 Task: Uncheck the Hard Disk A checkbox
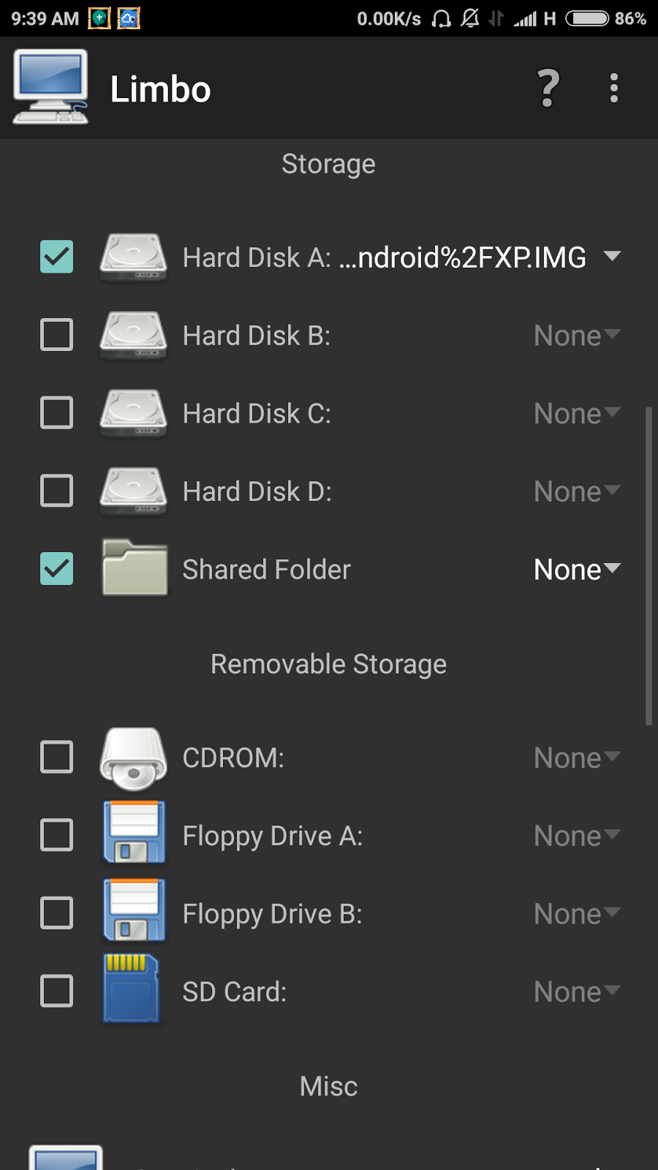[56, 257]
